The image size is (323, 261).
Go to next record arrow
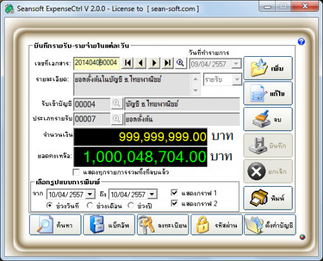[x=154, y=63]
